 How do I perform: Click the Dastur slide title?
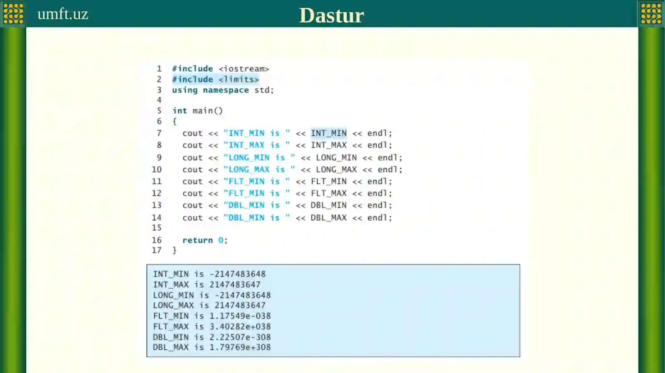(x=331, y=15)
